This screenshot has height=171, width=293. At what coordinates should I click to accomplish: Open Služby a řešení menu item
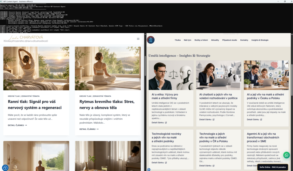pyautogui.click(x=201, y=40)
